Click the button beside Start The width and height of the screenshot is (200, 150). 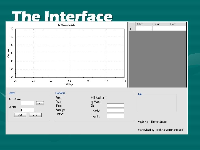pos(36,115)
